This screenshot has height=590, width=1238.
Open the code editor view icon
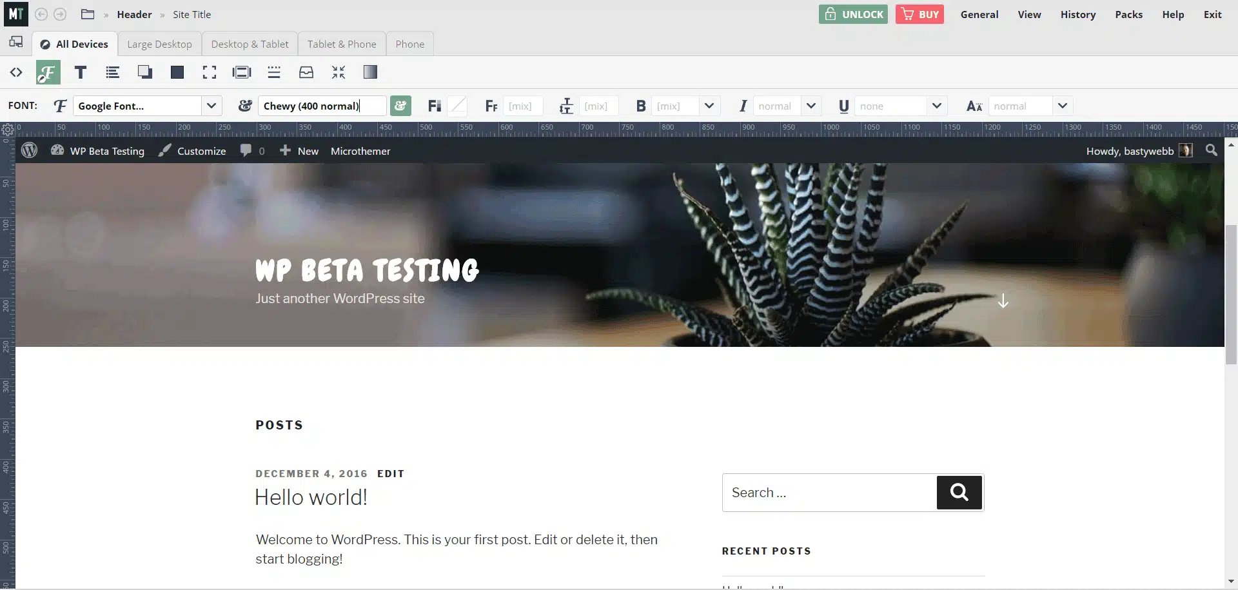[16, 72]
